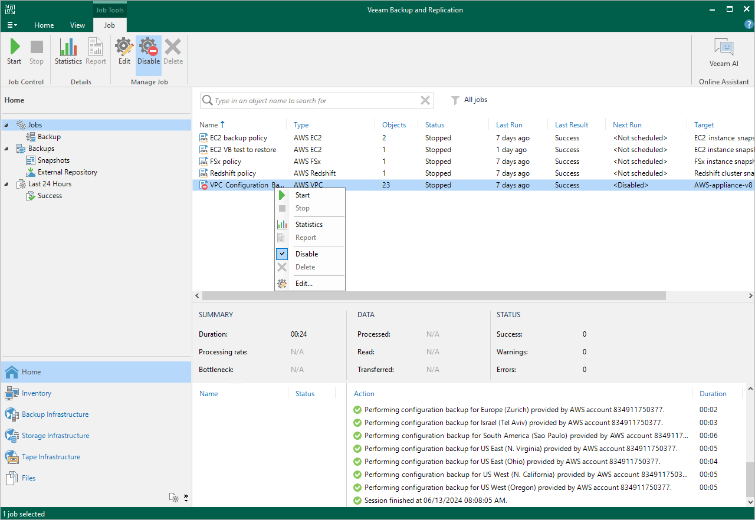Select the FSx policy job row
Viewport: 755px width, 520px height.
474,162
